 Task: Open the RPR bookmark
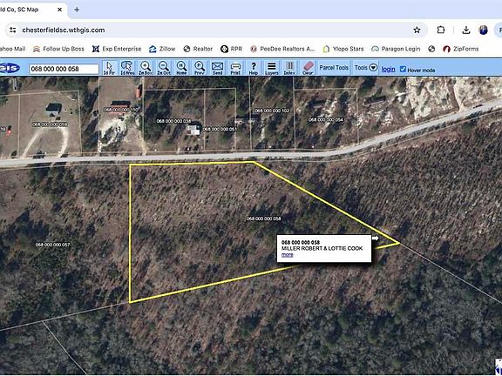[x=232, y=49]
